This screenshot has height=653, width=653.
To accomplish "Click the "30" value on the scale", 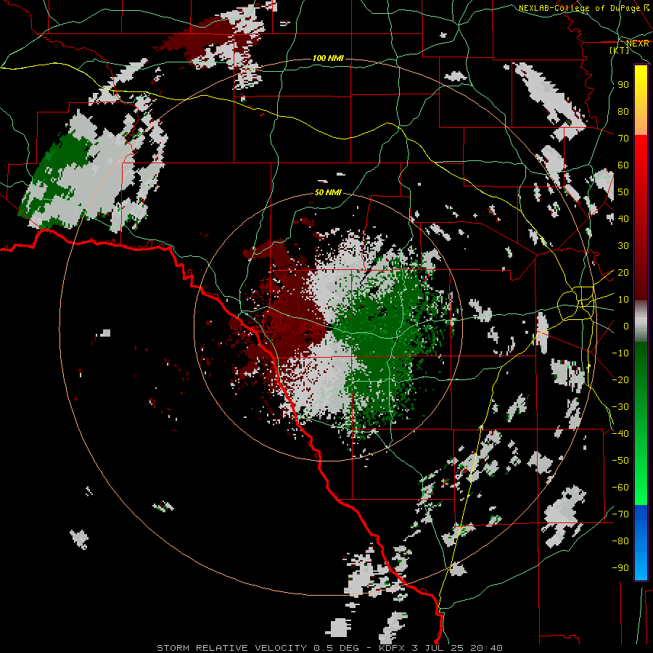I will point(623,246).
